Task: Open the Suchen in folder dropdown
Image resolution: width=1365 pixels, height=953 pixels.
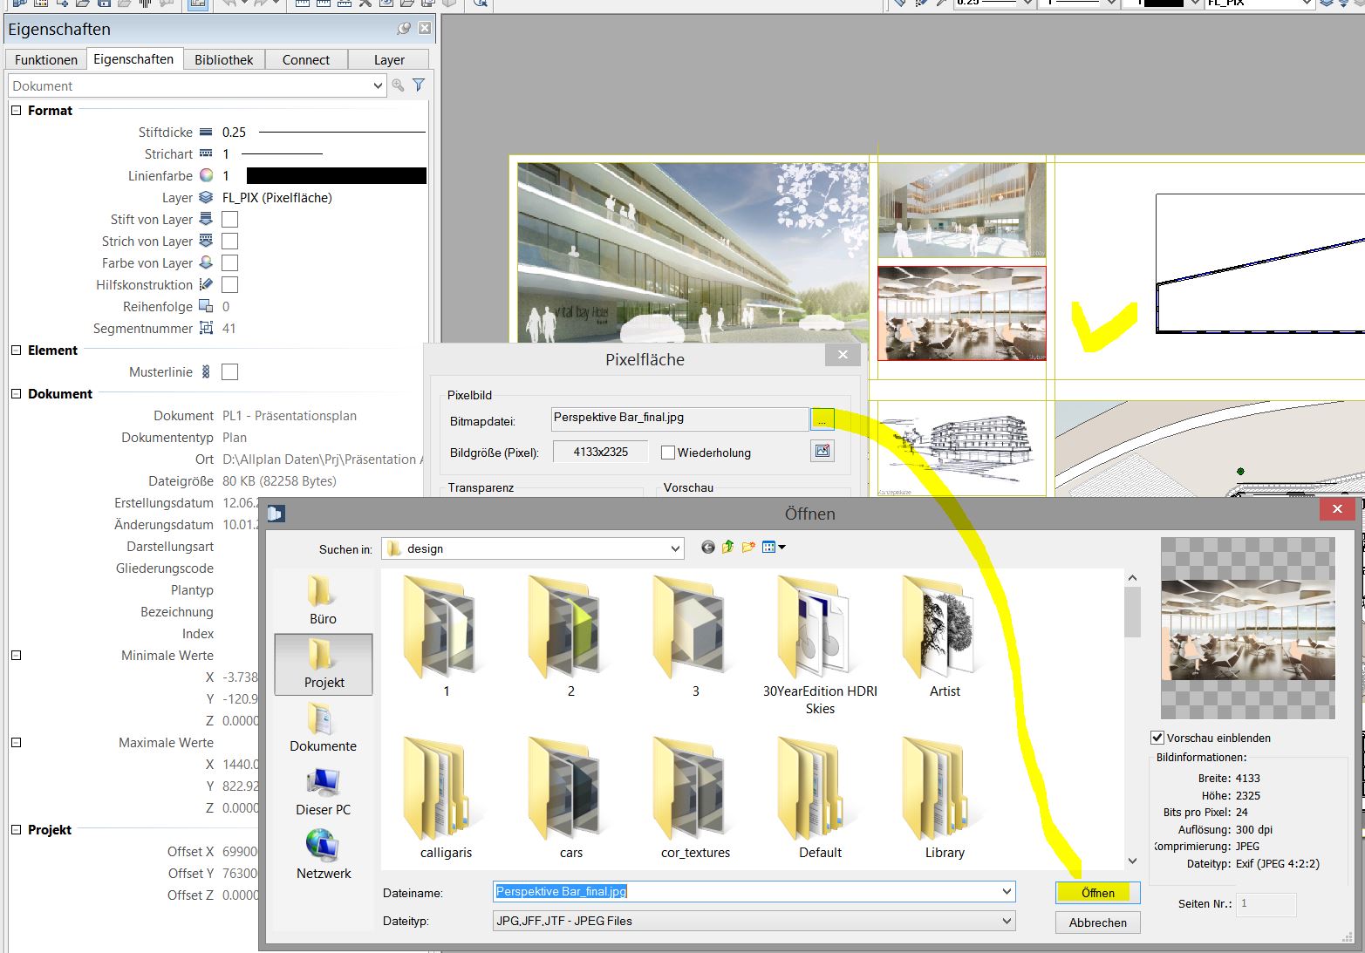Action: 675,548
